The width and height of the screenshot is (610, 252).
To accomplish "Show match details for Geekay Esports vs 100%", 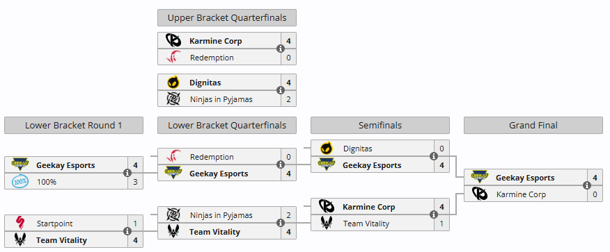I will click(x=127, y=173).
